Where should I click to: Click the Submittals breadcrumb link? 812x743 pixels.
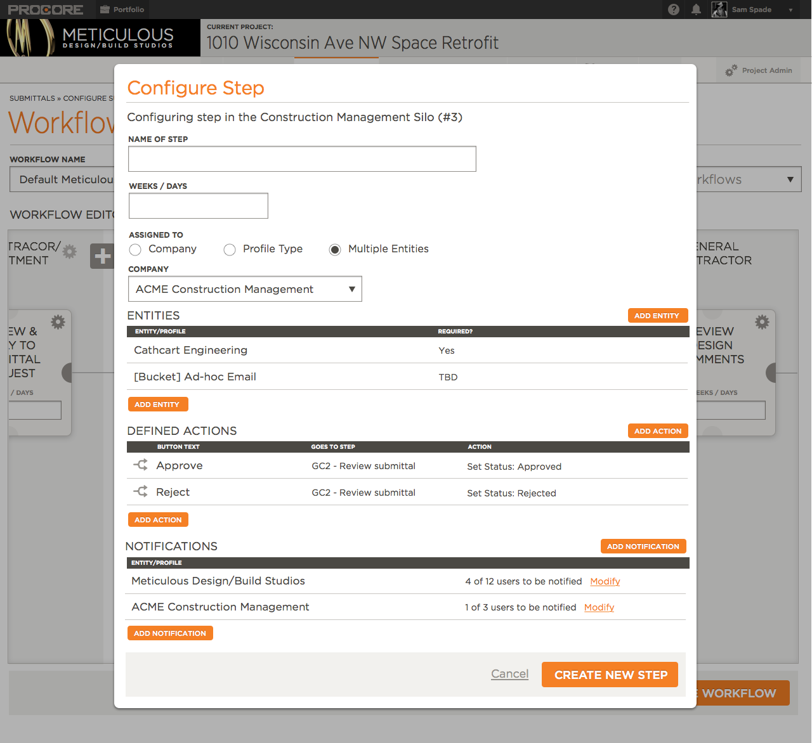point(32,98)
